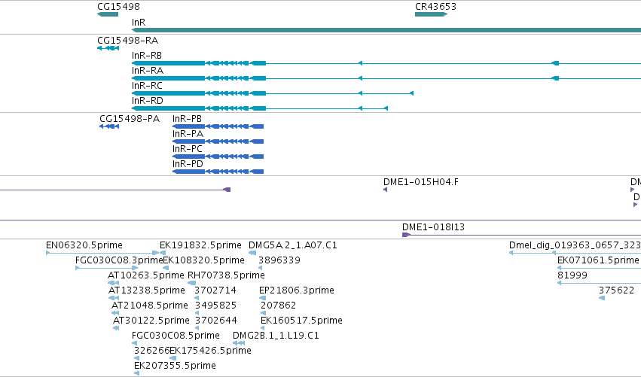This screenshot has width=641, height=377.
Task: Click the InR-RC transcript end exon
Action: click(411, 93)
